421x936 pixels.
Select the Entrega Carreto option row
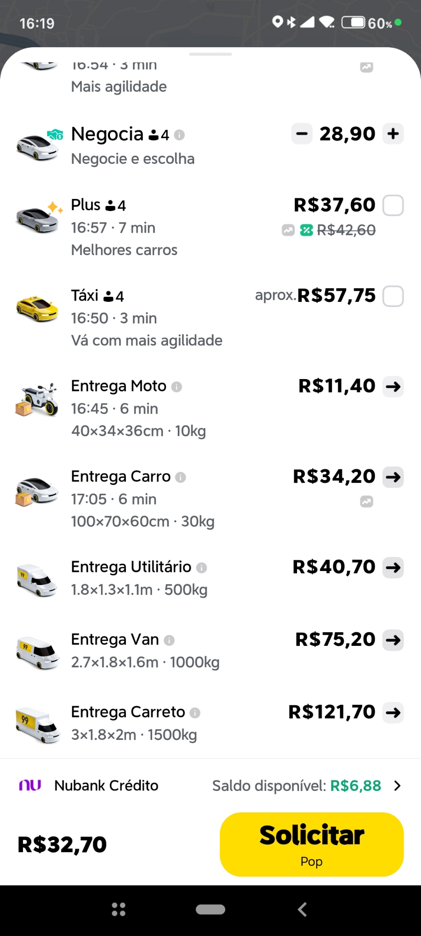point(187,723)
